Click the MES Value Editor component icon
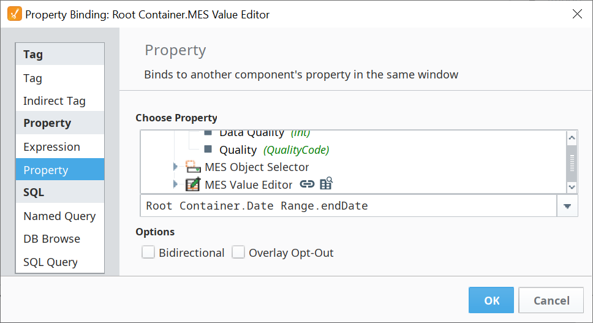 (193, 184)
